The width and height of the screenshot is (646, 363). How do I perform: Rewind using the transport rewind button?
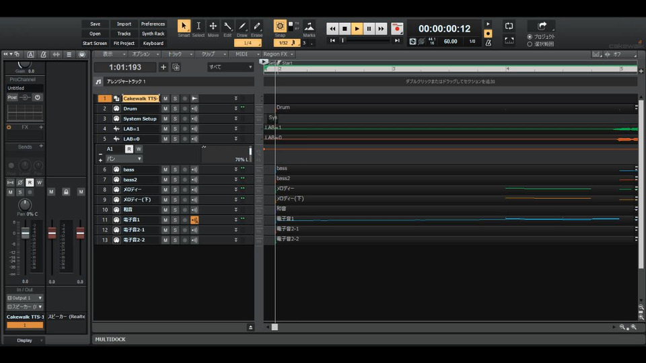tap(332, 28)
